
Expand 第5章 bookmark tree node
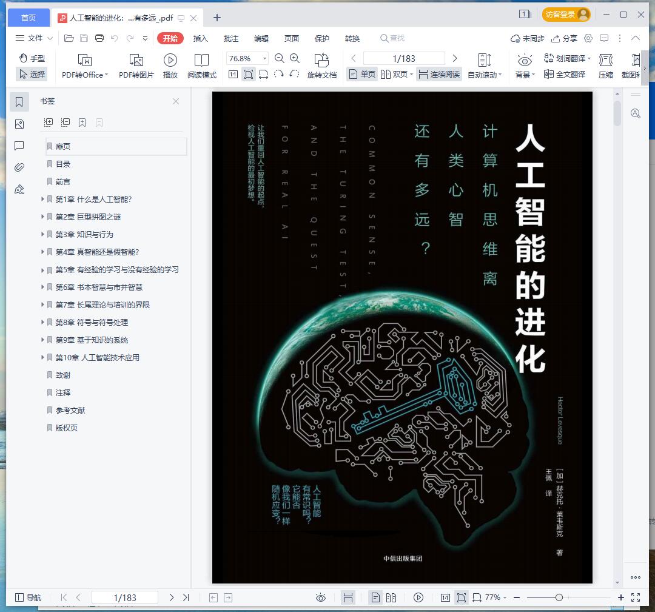point(42,270)
